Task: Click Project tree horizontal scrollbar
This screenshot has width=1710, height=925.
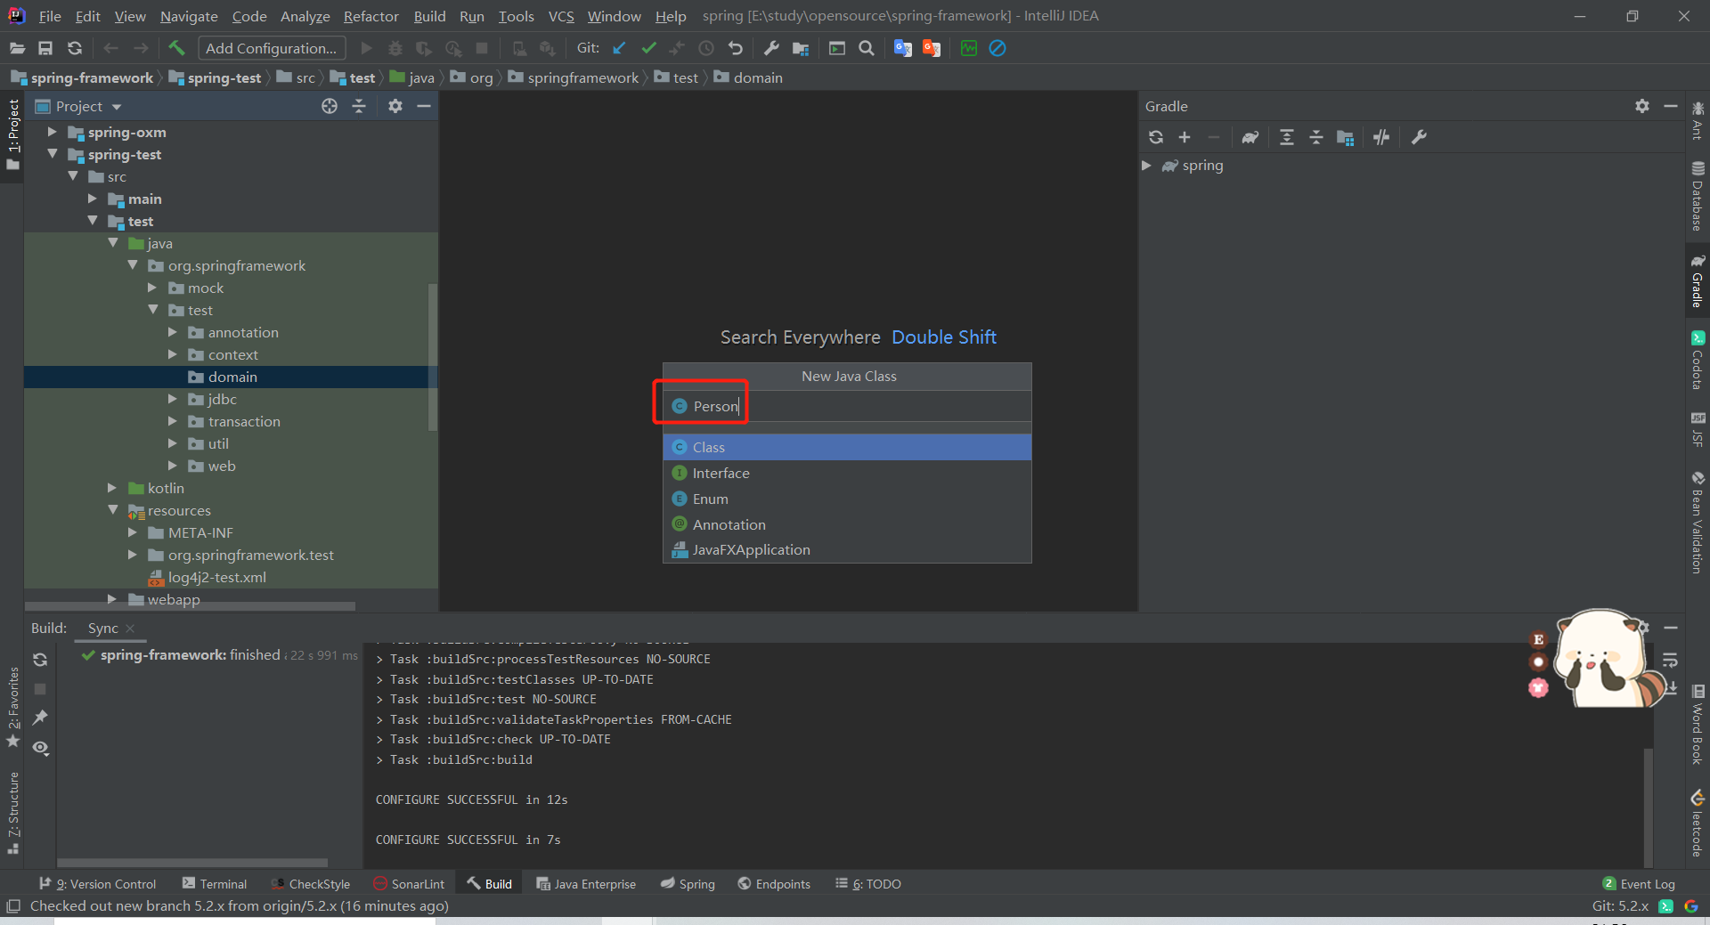Action: pos(190,606)
